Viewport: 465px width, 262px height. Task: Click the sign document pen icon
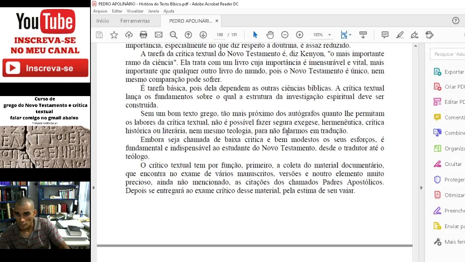pyautogui.click(x=415, y=35)
